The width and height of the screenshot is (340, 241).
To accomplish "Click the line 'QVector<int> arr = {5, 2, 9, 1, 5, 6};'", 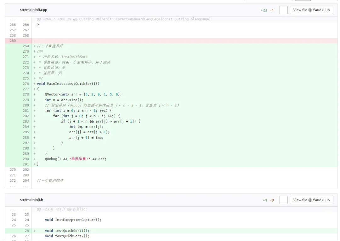I will point(83,95).
